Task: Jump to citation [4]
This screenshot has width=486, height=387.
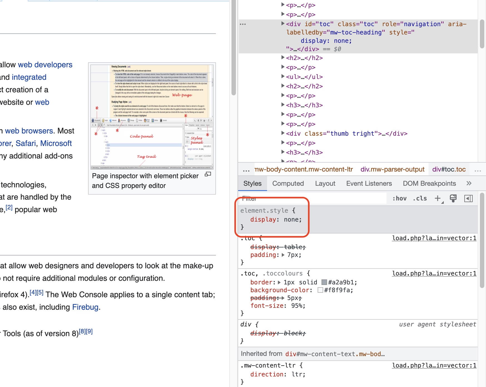Action: coord(33,292)
